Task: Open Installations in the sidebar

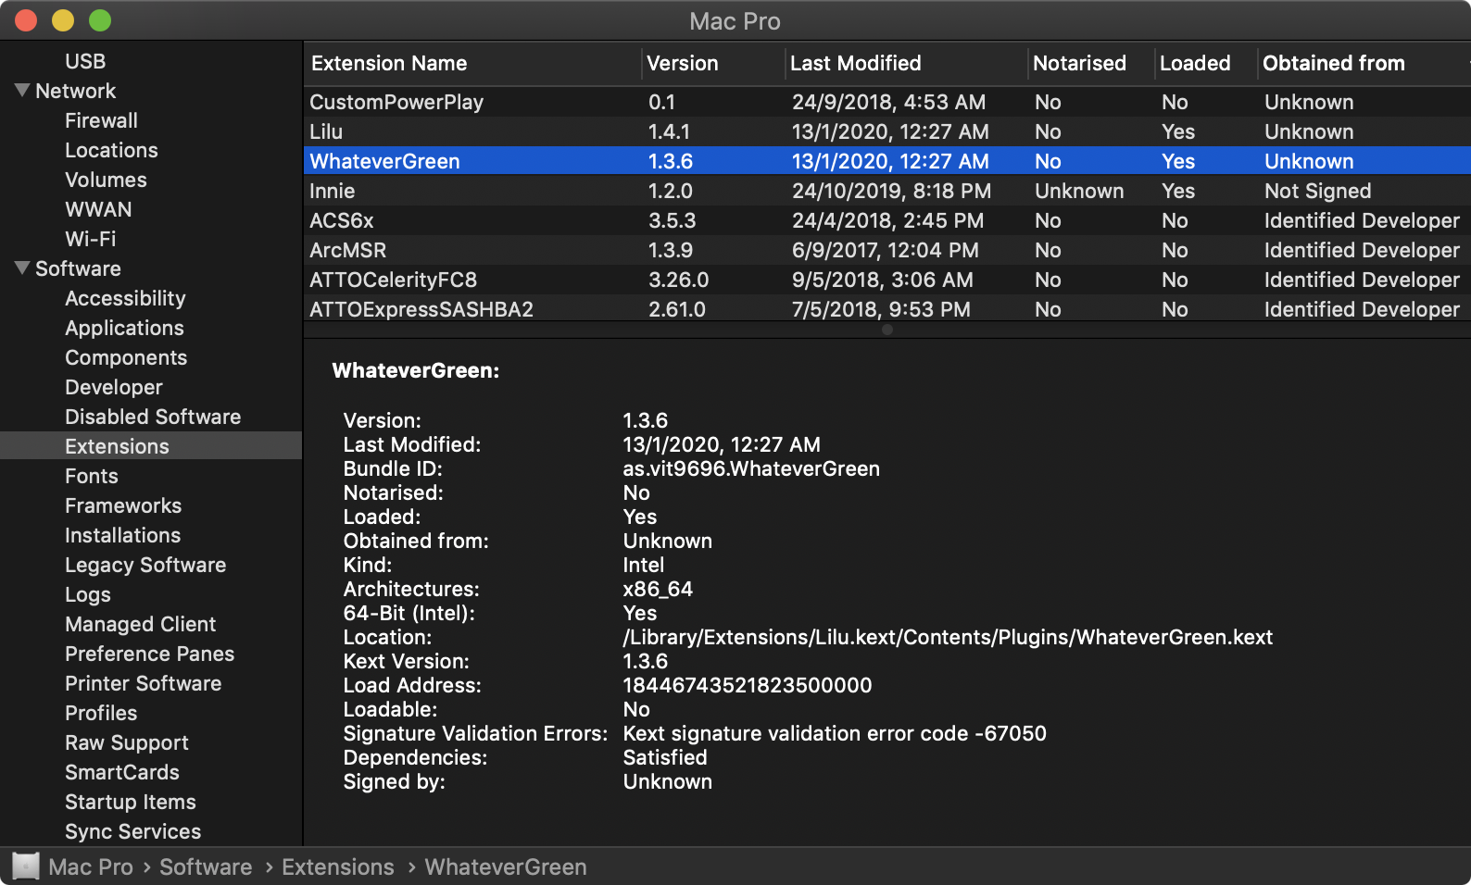Action: point(122,535)
